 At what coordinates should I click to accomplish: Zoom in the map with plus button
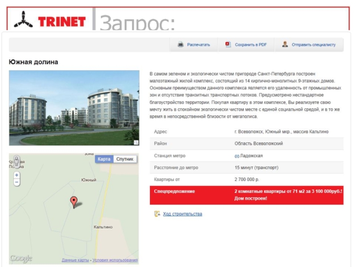[16, 175]
